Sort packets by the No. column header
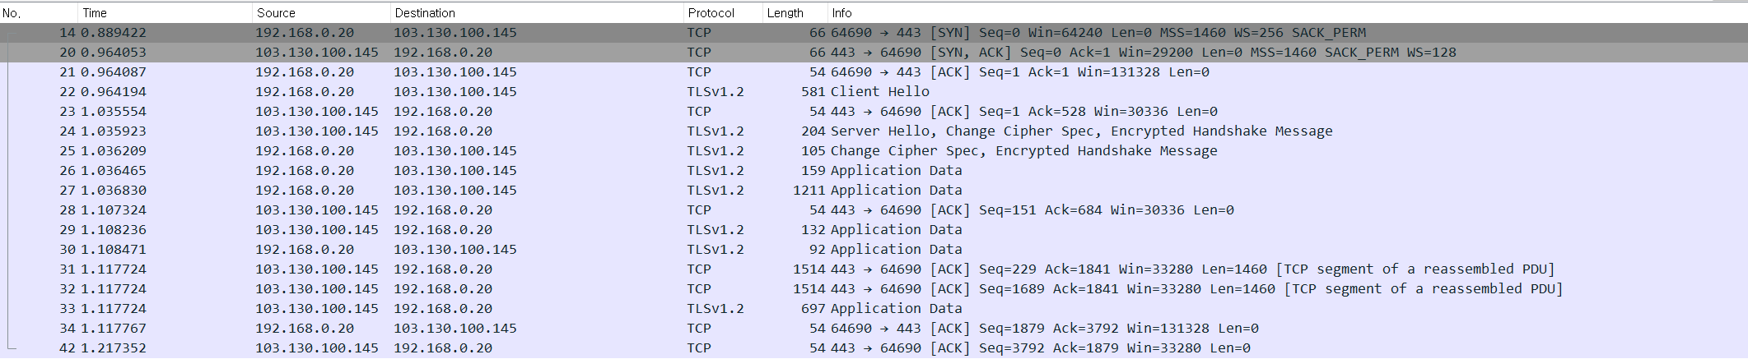Image resolution: width=1748 pixels, height=359 pixels. click(39, 12)
